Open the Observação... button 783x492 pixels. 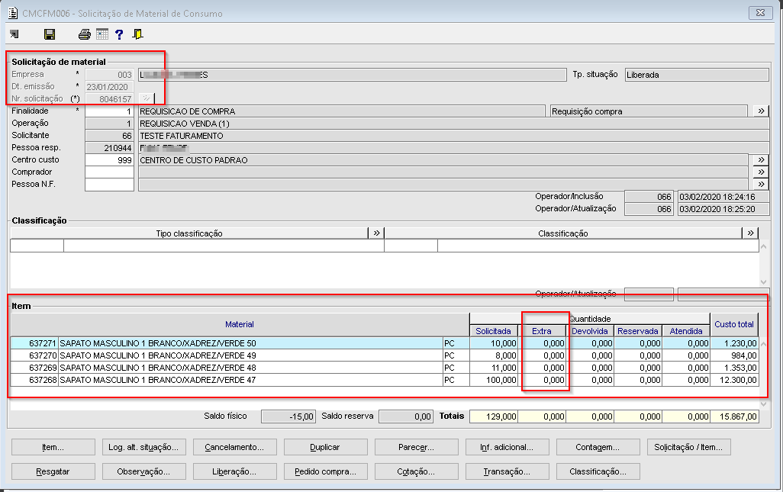coord(143,471)
